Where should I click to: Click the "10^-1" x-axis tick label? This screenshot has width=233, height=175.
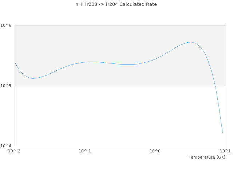(85, 151)
